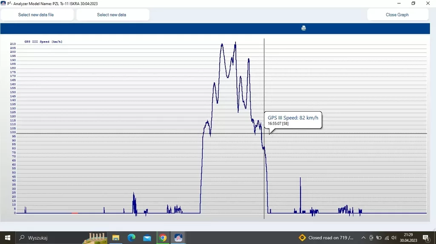Click the 210 km/h peak on graph
The width and height of the screenshot is (436, 244).
(x=222, y=44)
